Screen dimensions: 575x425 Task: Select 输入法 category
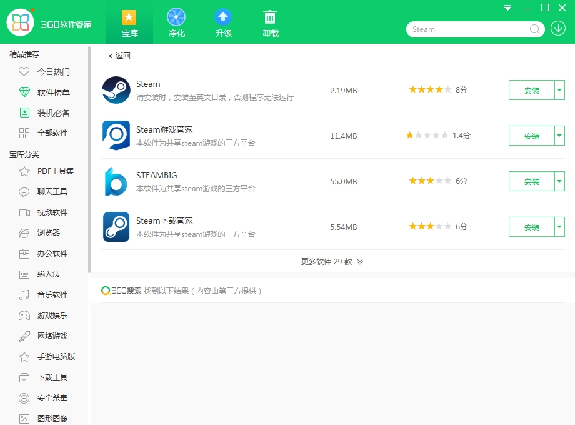(49, 274)
